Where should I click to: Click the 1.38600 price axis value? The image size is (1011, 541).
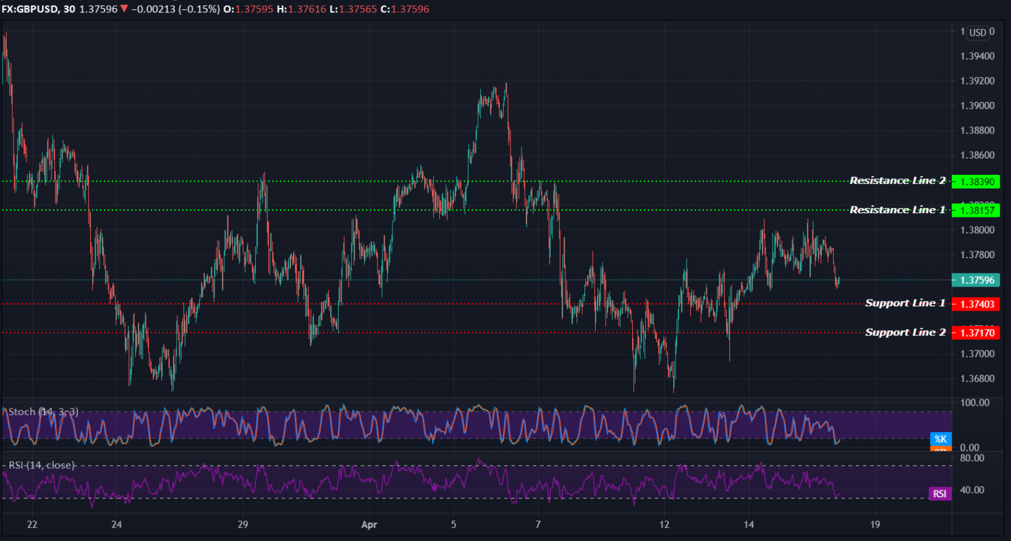[977, 155]
